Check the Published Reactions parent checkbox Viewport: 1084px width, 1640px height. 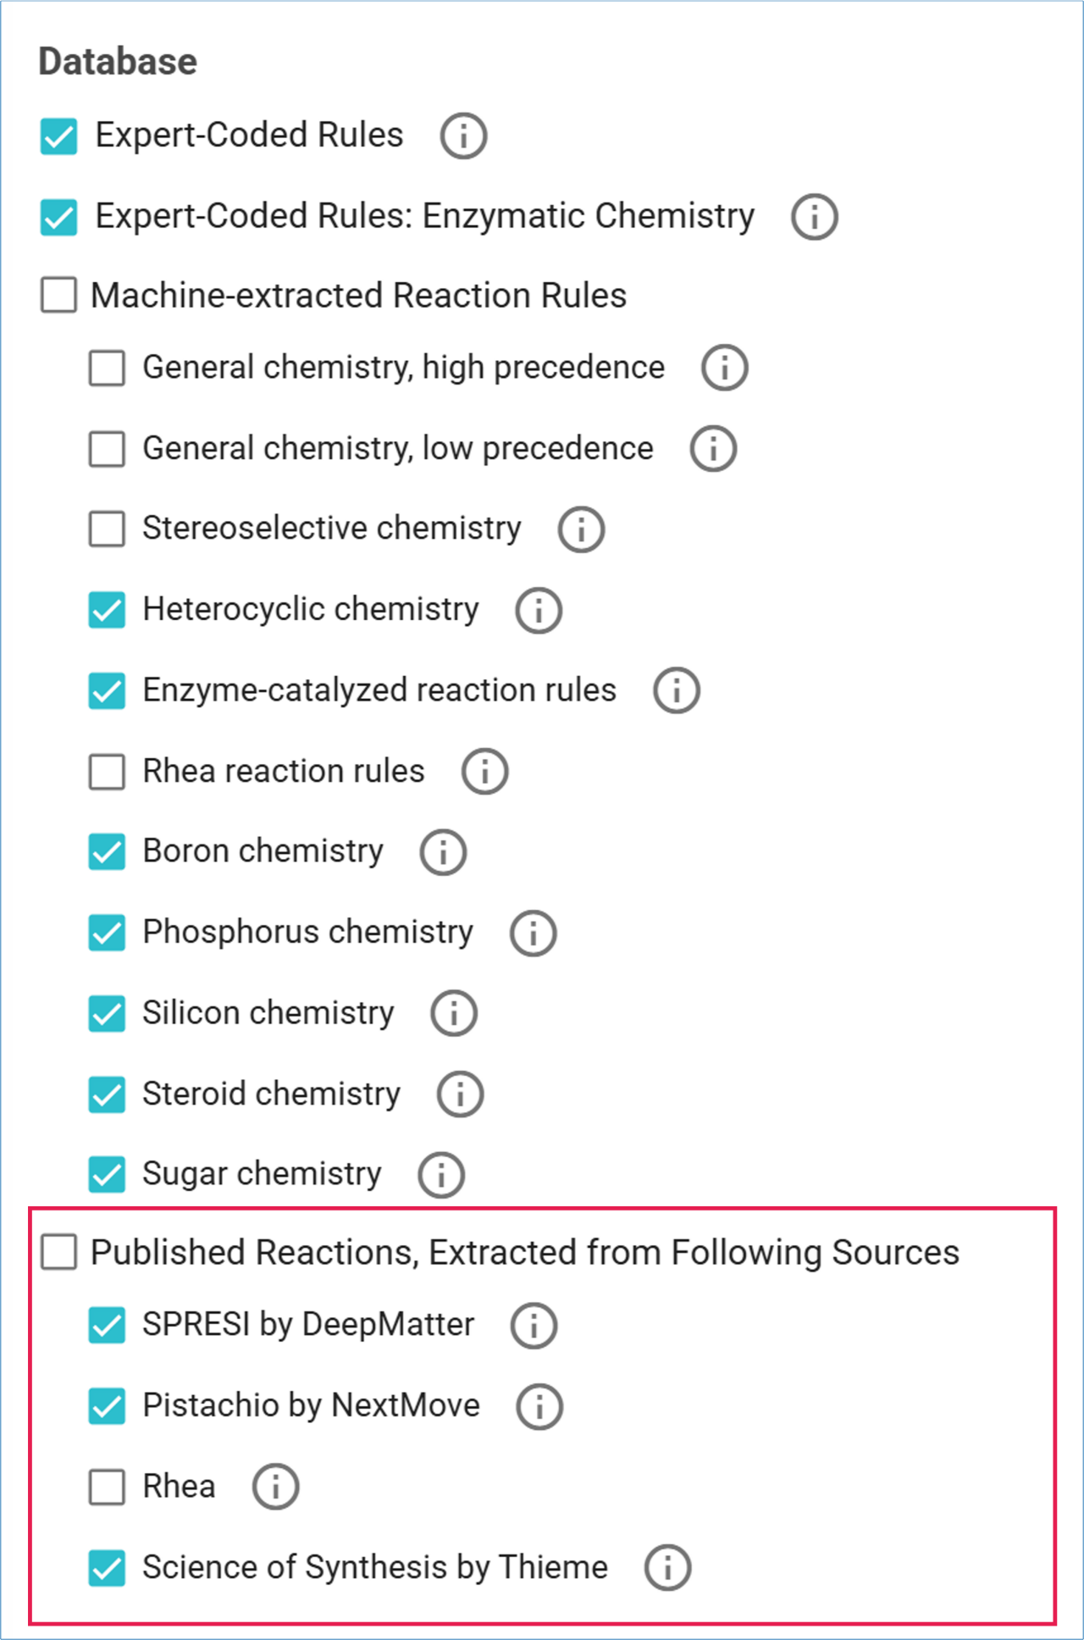(59, 1252)
